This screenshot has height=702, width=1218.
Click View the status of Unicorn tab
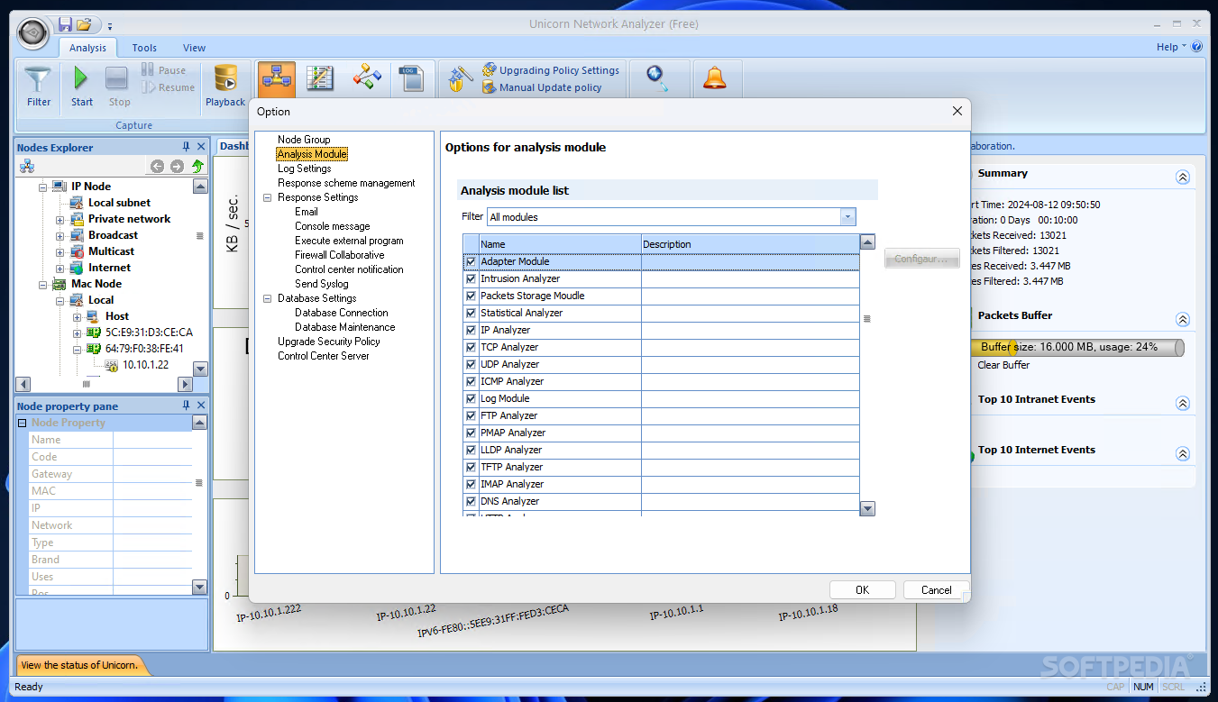[79, 665]
